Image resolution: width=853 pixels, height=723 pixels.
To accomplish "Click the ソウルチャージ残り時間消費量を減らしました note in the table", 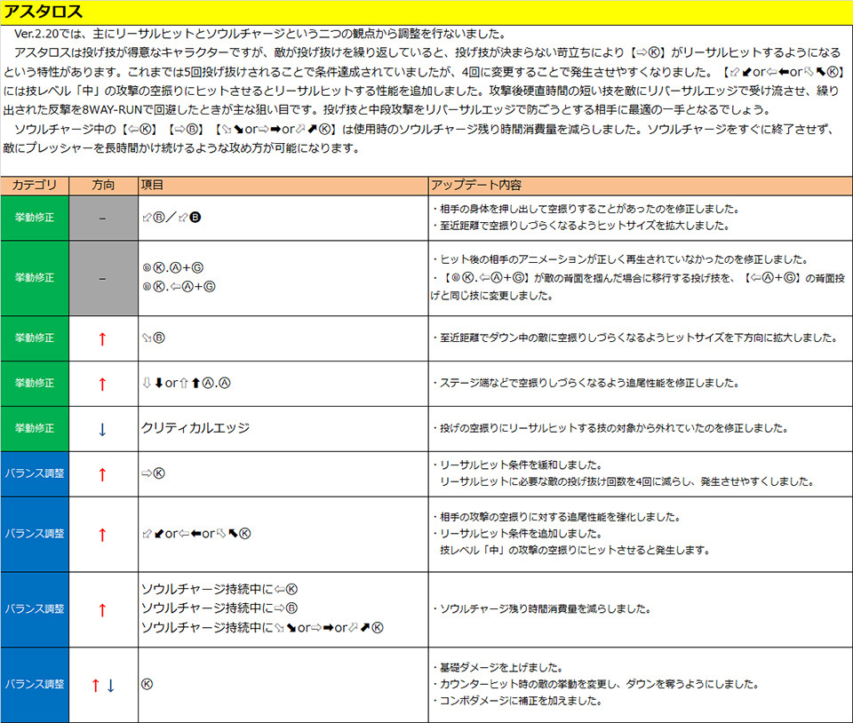I will pyautogui.click(x=543, y=609).
